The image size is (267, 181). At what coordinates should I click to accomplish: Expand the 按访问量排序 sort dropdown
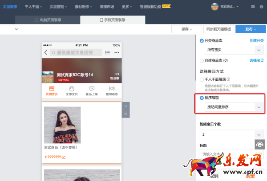coord(234,107)
